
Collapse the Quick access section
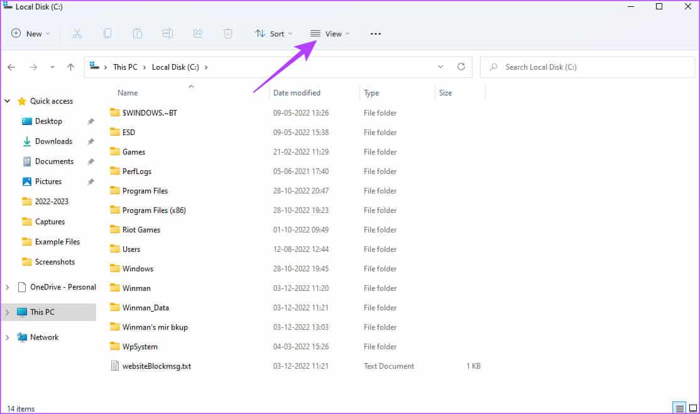[x=8, y=101]
